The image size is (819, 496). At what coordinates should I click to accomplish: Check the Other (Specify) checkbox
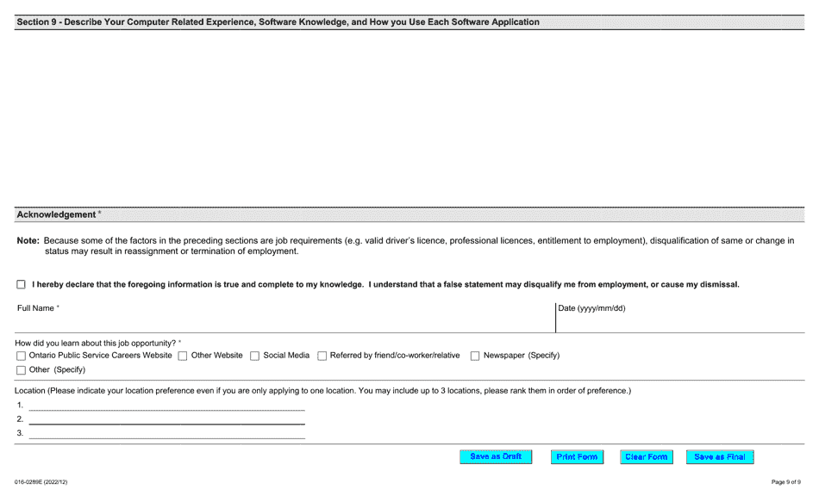coord(21,369)
